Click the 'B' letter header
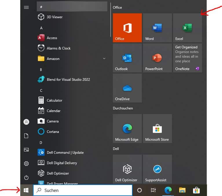 (x=41, y=69)
